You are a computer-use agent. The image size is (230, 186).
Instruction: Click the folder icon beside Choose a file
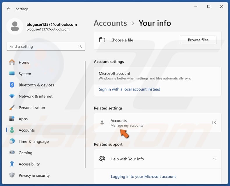pos(102,40)
